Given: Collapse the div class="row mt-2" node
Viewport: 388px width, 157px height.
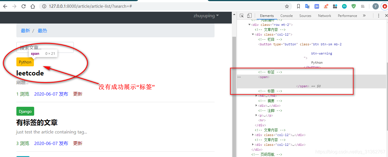Looking at the screenshot, I should tap(249, 25).
